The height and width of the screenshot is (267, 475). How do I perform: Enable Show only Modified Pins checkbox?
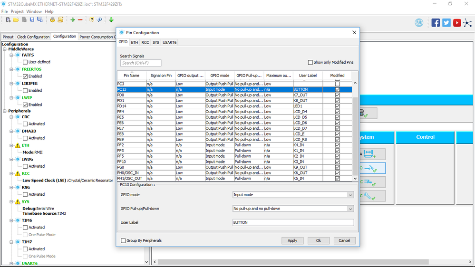coord(310,62)
